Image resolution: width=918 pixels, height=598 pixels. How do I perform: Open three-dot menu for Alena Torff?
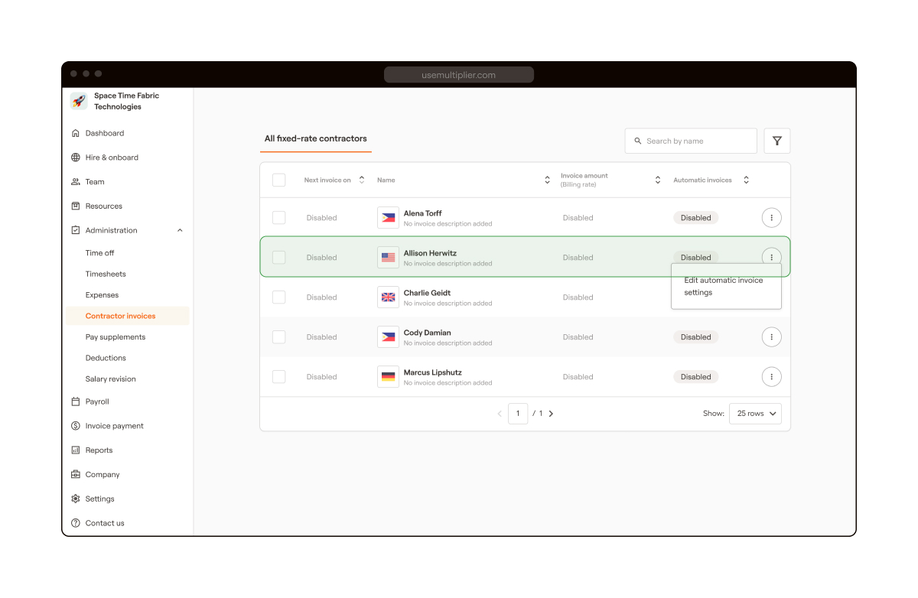point(771,218)
